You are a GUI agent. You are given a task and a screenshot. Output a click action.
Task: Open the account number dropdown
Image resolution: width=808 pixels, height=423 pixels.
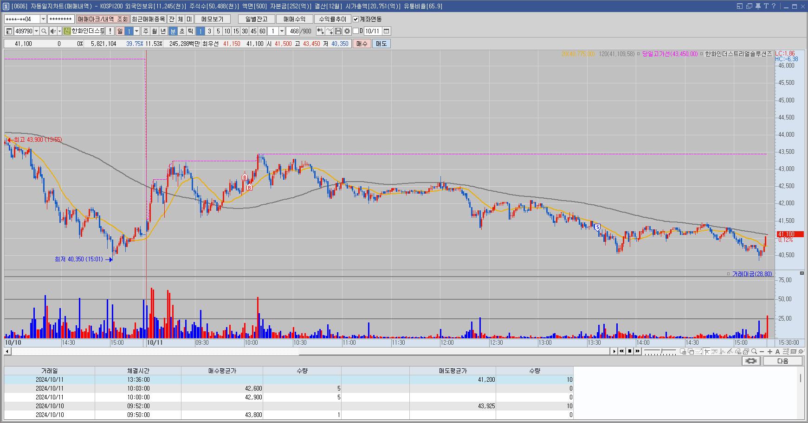tap(43, 19)
